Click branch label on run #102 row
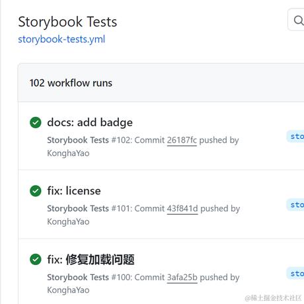Viewport: 304px width, 304px height. click(295, 136)
